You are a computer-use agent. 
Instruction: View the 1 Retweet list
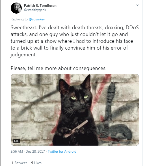click(19, 163)
